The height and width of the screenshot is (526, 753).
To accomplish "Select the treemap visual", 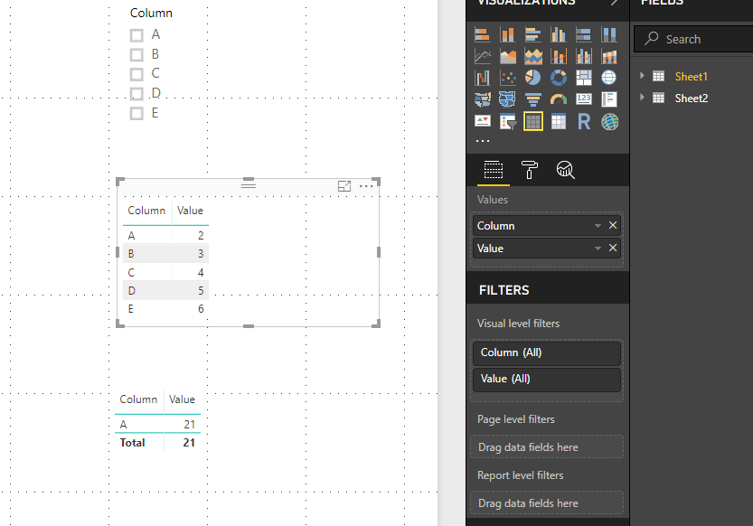I will click(x=584, y=77).
